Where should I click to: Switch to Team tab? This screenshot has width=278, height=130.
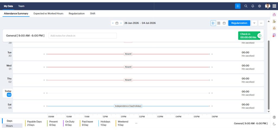(21, 6)
